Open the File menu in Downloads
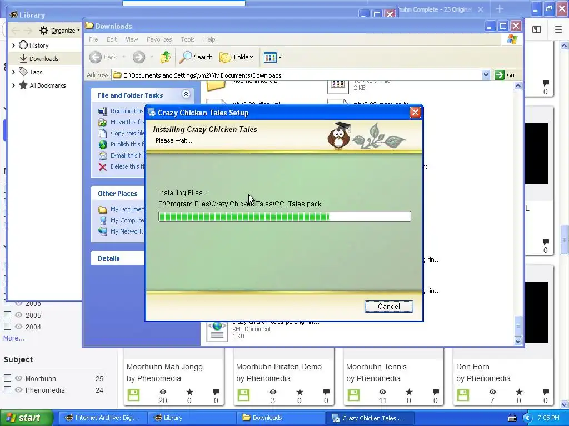Viewport: 569px width, 426px height. point(93,39)
